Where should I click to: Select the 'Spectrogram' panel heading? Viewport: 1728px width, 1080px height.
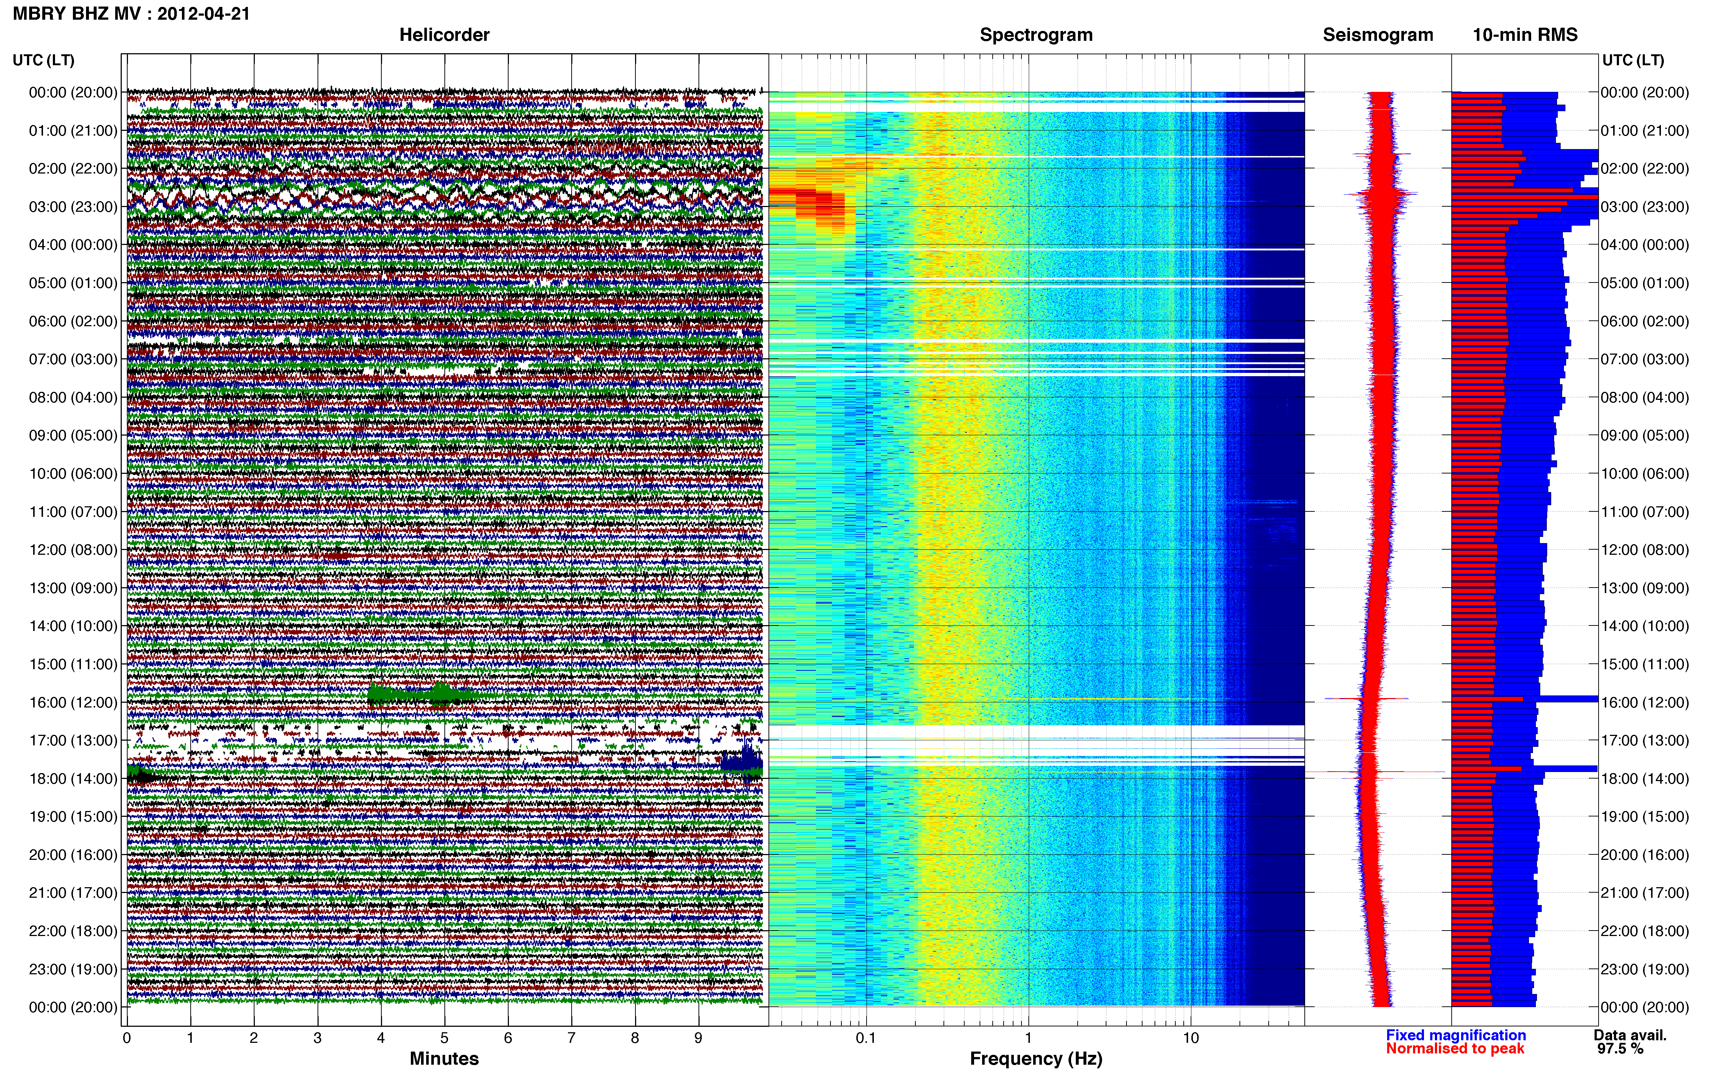tap(1036, 35)
